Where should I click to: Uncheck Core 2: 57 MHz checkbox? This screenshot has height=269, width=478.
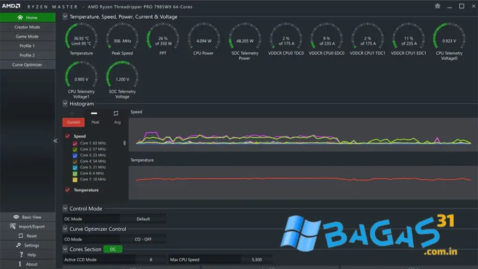[x=75, y=149]
